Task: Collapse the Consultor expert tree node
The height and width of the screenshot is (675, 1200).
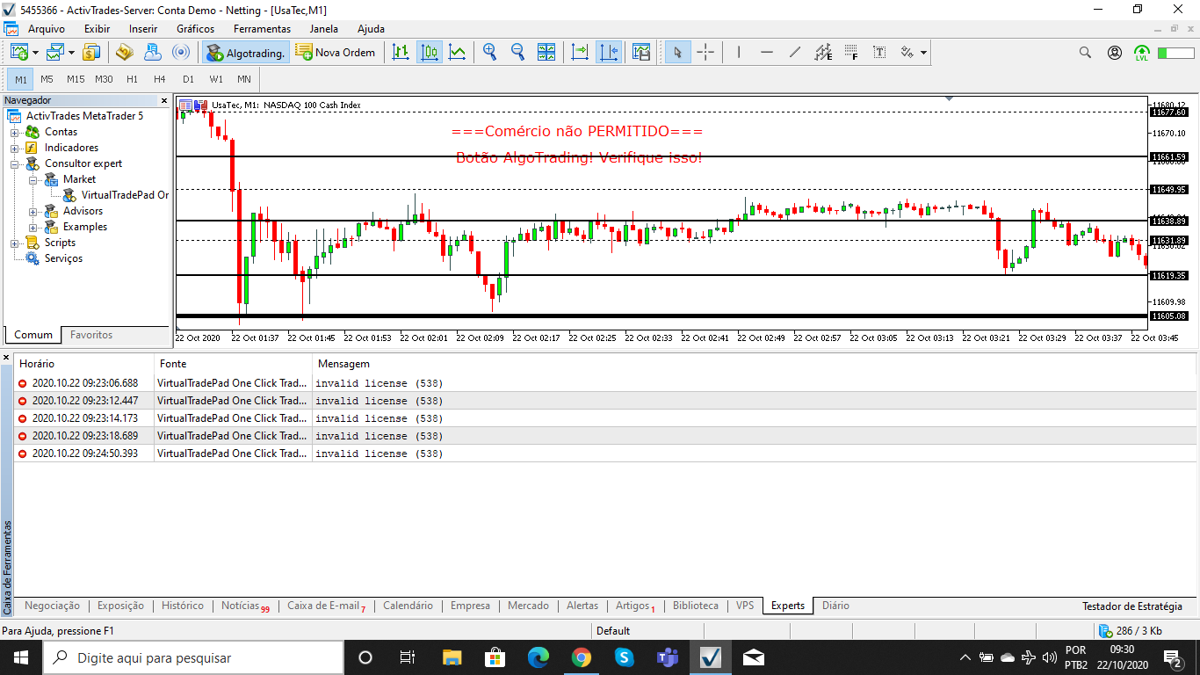Action: 15,163
